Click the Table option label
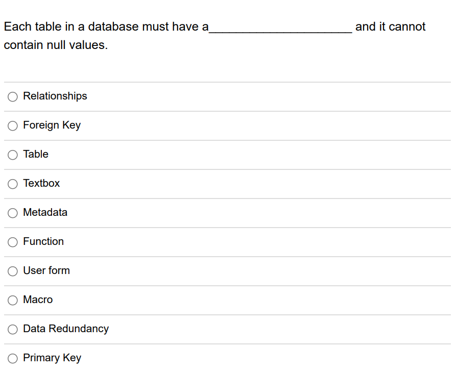This screenshot has height=373, width=456. tap(35, 155)
